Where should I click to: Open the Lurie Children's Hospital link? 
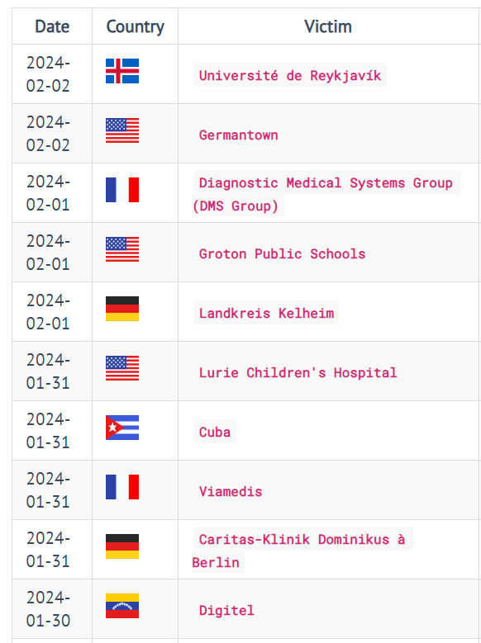298,372
